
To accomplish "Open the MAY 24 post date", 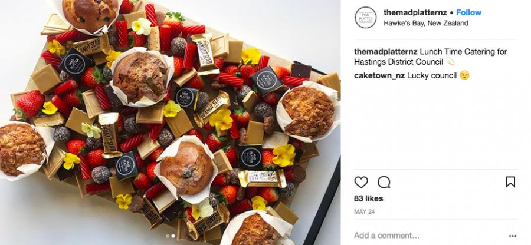I will (365, 212).
